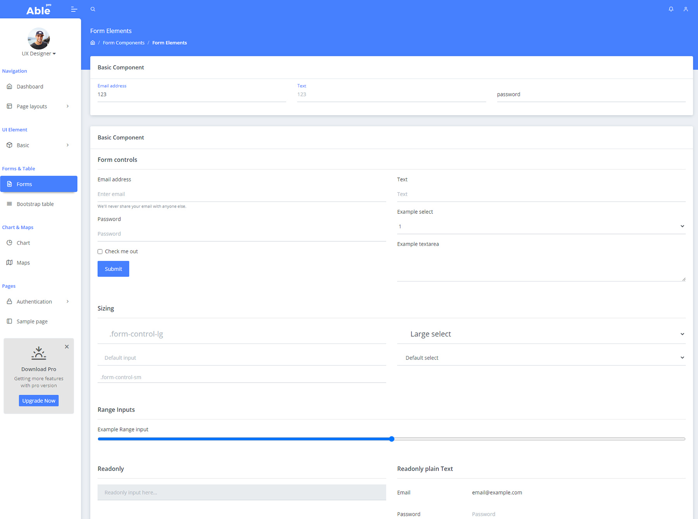The image size is (698, 519).
Task: Collapse sidebar with the hamburger menu icon
Action: 74,9
